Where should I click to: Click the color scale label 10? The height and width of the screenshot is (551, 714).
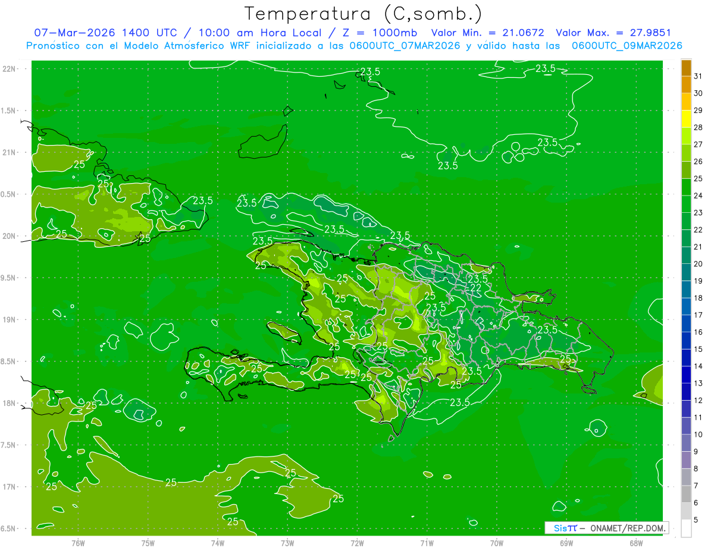coord(699,434)
